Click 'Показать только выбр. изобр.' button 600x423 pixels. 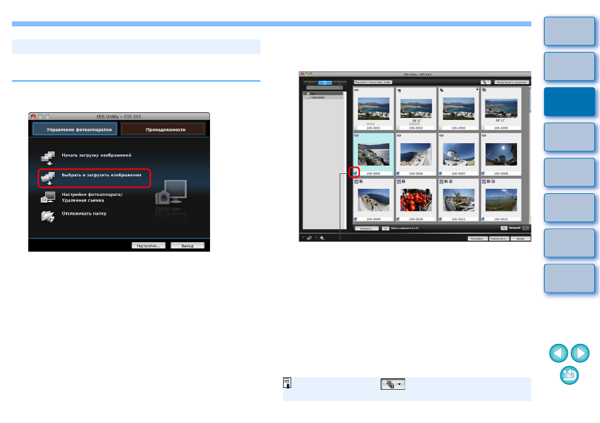click(x=373, y=82)
